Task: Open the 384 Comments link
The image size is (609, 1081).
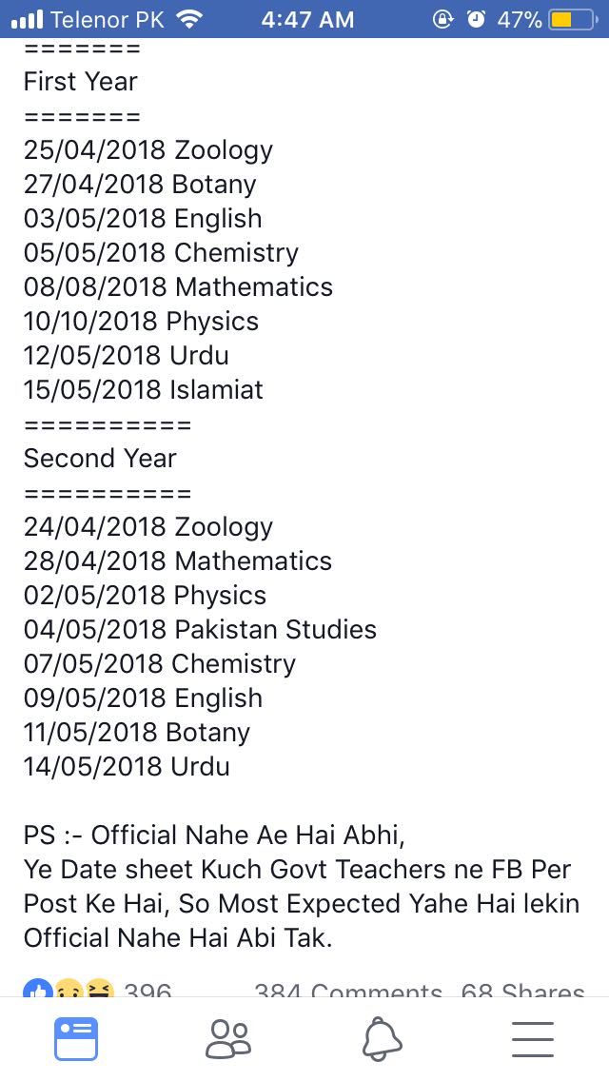Action: tap(348, 990)
